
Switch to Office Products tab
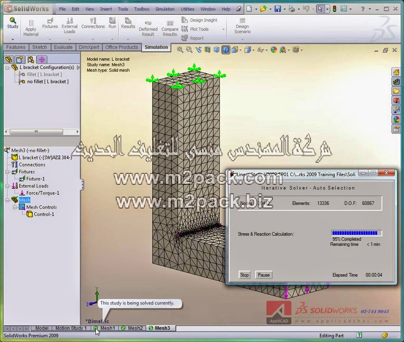pos(121,47)
